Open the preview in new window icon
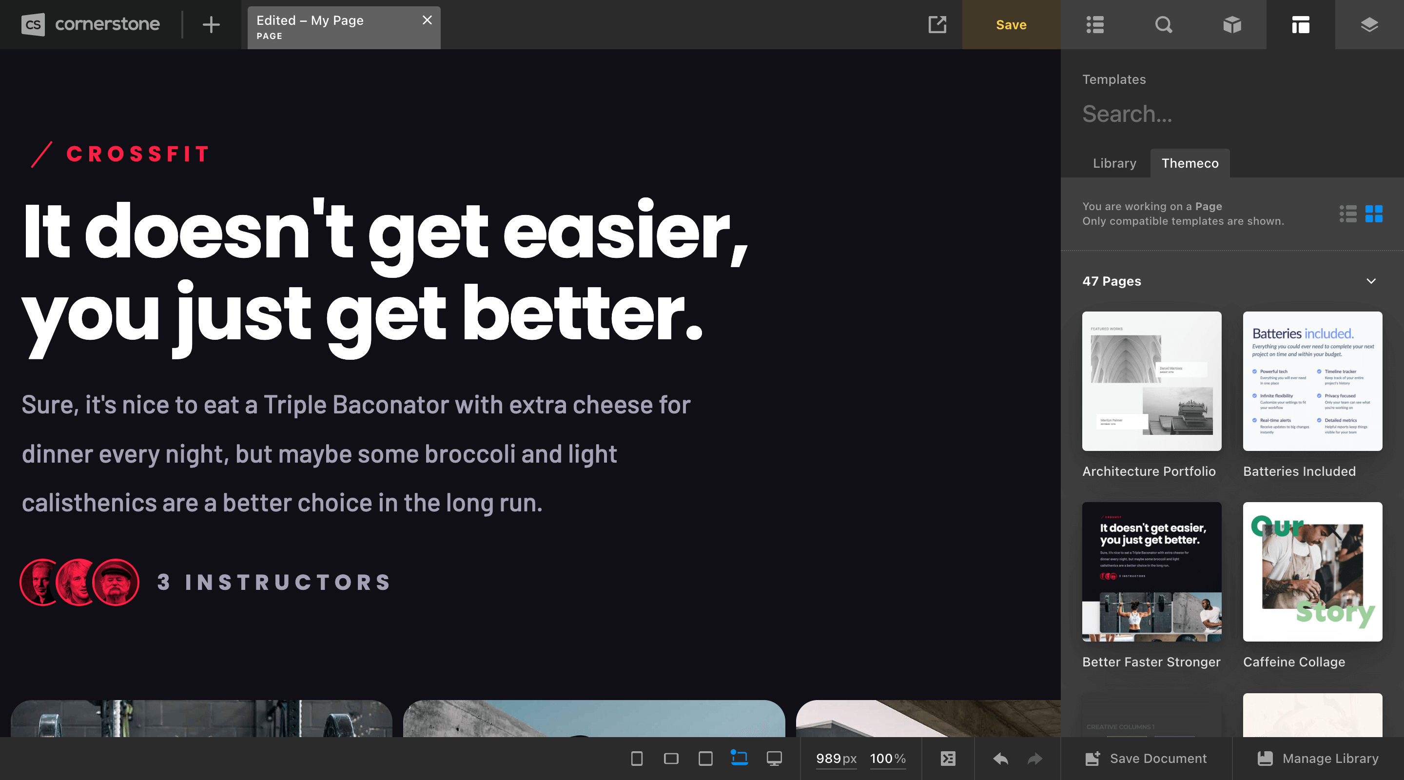This screenshot has height=780, width=1404. (937, 24)
